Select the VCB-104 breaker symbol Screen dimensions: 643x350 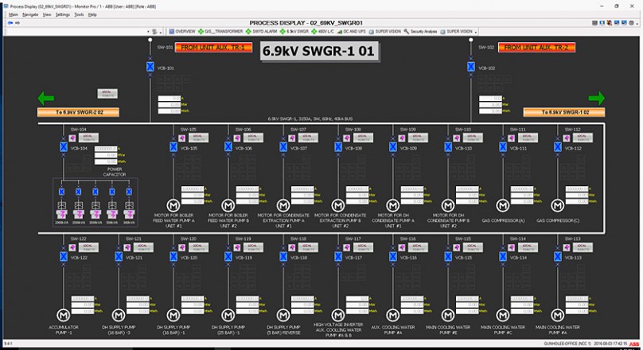[64, 146]
